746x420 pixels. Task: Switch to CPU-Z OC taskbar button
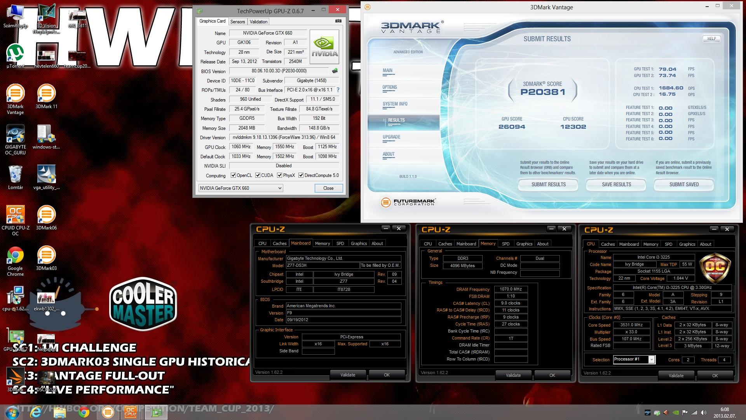click(x=131, y=412)
